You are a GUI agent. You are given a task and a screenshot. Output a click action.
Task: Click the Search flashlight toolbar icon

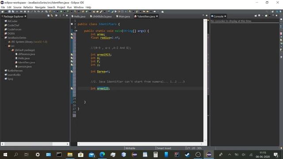[x=101, y=11]
